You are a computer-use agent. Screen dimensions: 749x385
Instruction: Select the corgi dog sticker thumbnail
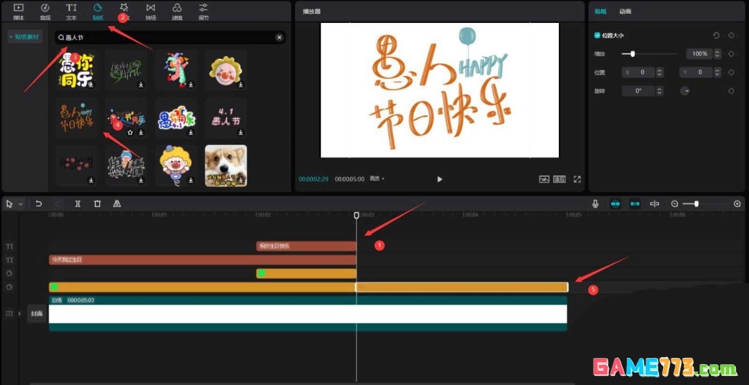[226, 166]
